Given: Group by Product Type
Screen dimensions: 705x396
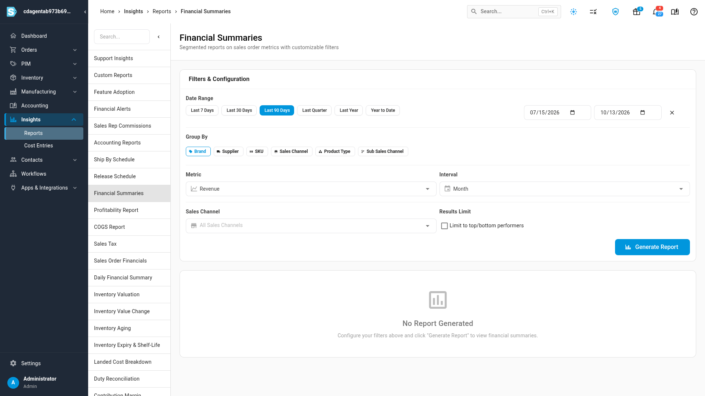Looking at the screenshot, I should point(335,151).
